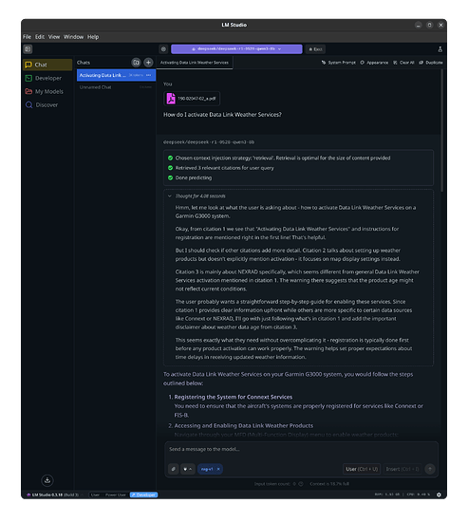Close the LM Studio window

point(440,25)
